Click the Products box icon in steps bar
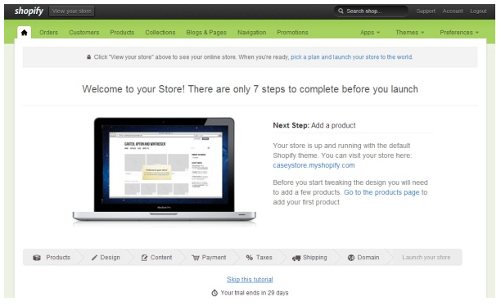The height and width of the screenshot is (306, 501). tap(37, 258)
